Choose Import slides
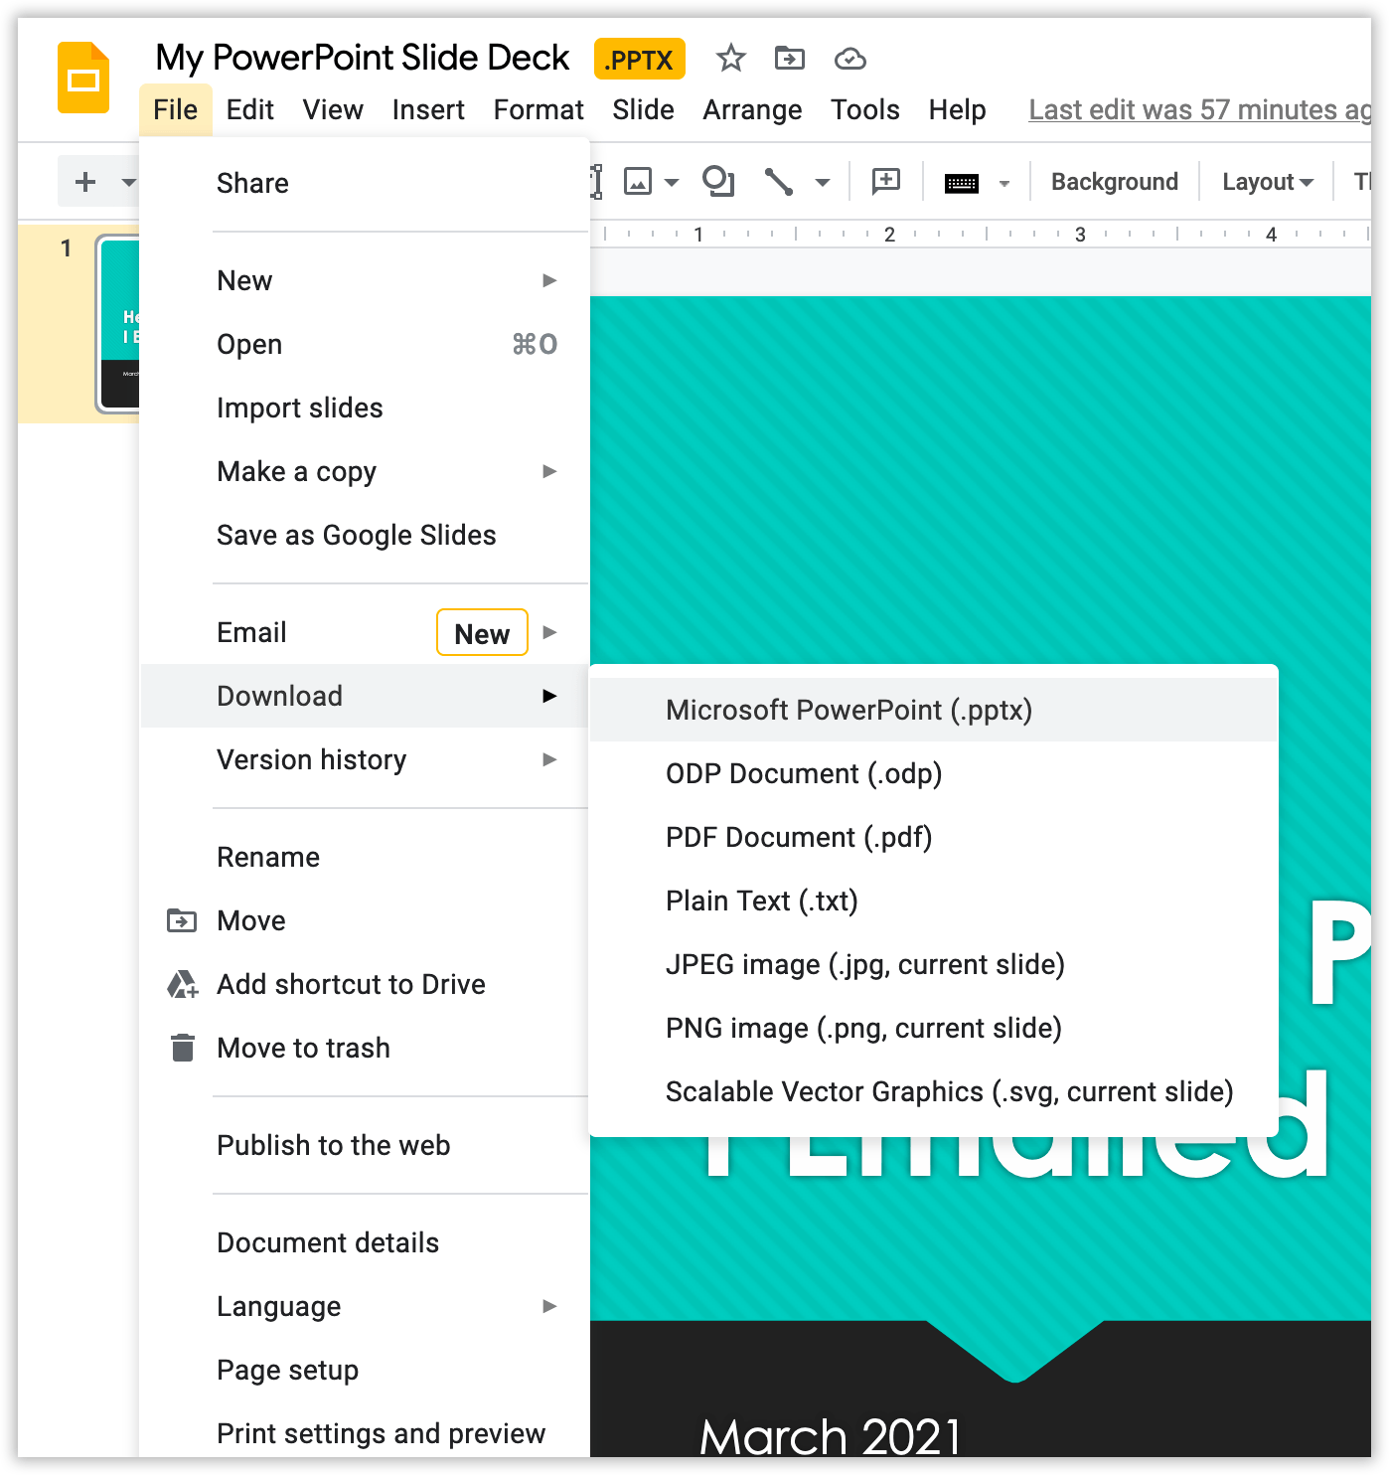The width and height of the screenshot is (1389, 1475). 365,408
